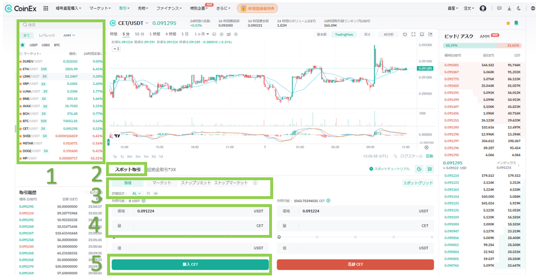Toggle the log scale (ログスケール) option
This screenshot has height=280, width=536.
[x=412, y=156]
